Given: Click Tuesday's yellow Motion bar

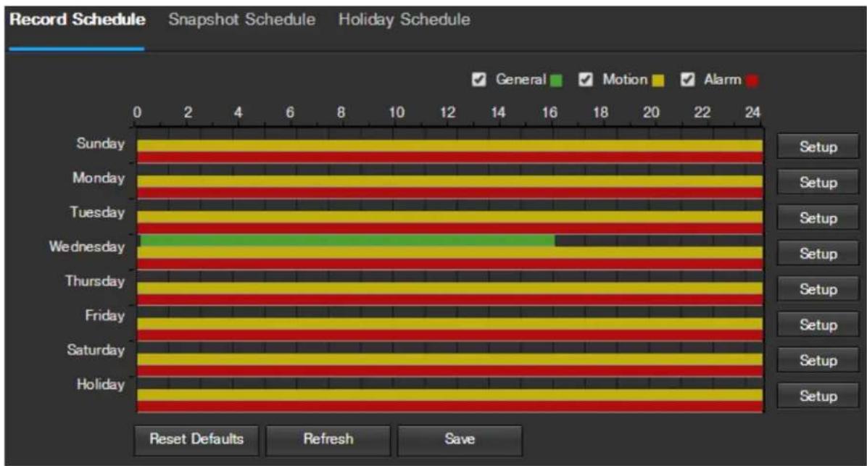Looking at the screenshot, I should tap(450, 217).
